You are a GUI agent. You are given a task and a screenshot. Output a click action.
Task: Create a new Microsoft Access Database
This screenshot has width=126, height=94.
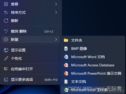pyautogui.click(x=93, y=65)
